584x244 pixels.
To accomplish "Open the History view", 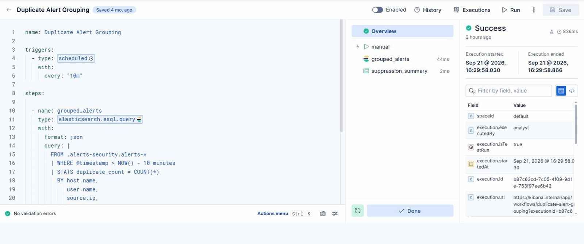I will [428, 10].
